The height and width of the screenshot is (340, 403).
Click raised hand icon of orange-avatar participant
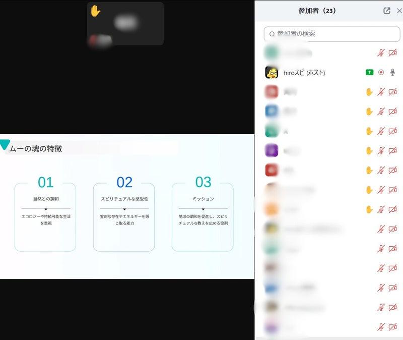369,209
